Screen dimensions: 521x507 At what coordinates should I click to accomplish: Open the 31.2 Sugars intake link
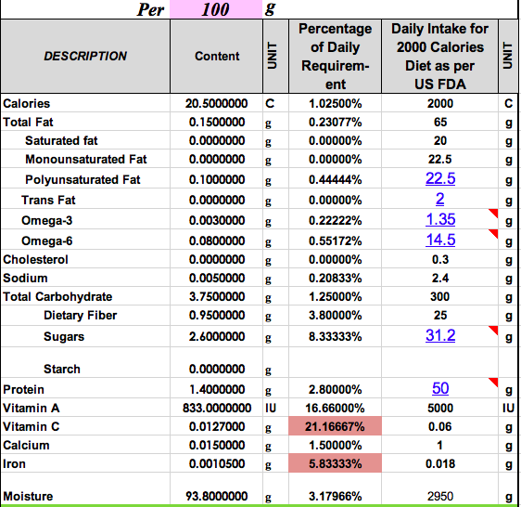[x=440, y=335]
